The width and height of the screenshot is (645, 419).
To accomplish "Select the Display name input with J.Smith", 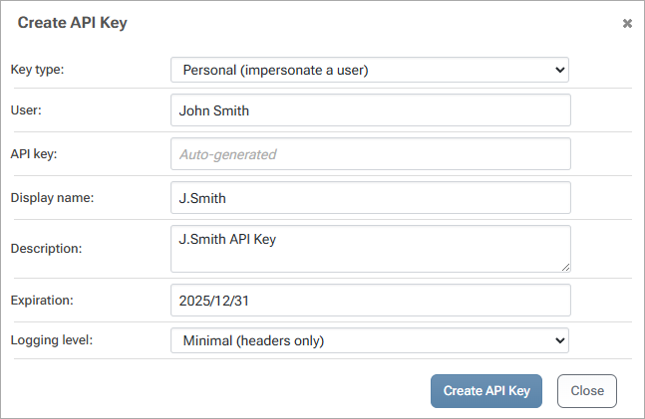I will [370, 198].
